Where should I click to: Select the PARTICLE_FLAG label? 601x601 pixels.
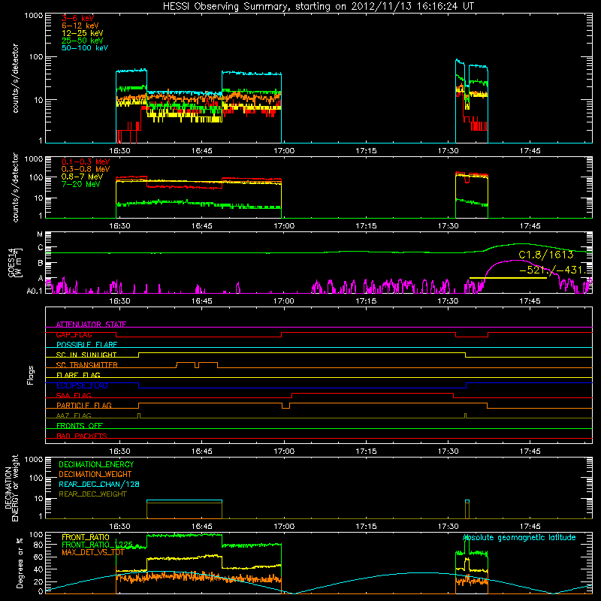pyautogui.click(x=84, y=406)
